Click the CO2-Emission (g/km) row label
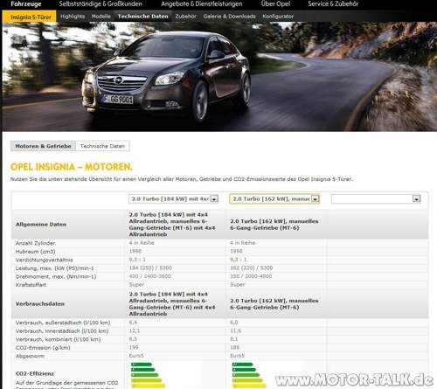Image resolution: width=437 pixels, height=389 pixels. (x=43, y=348)
